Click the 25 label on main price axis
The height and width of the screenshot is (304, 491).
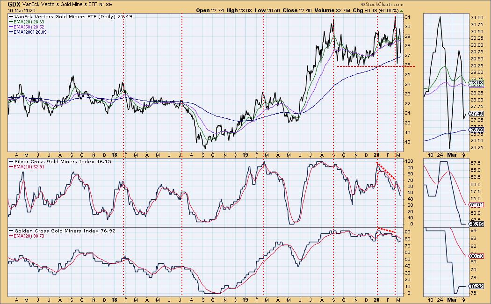pyautogui.click(x=408, y=75)
